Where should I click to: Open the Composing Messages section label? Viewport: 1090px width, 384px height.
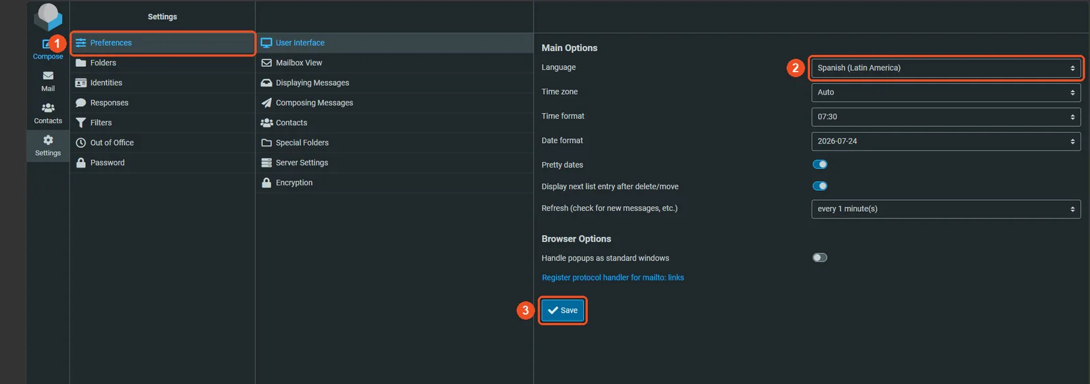point(314,103)
